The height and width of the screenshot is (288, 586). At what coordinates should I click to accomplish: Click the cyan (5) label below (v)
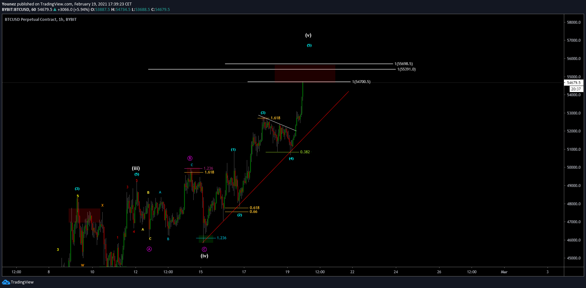(309, 46)
